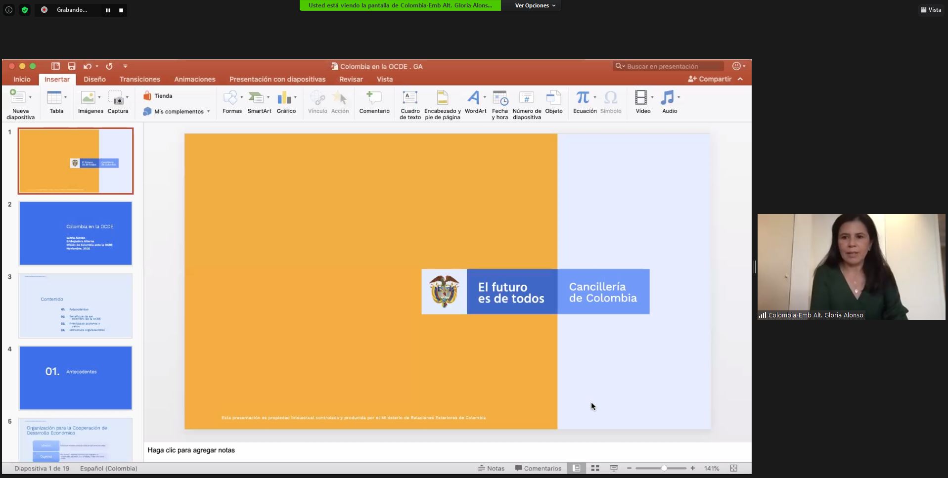Screen dimensions: 948x478
Task: Select slide 4 Antecedentes thumbnail
Action: click(x=76, y=378)
